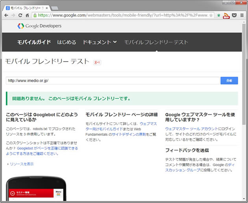
Task: Open the Chrome hamburger menu
Action: [242, 15]
